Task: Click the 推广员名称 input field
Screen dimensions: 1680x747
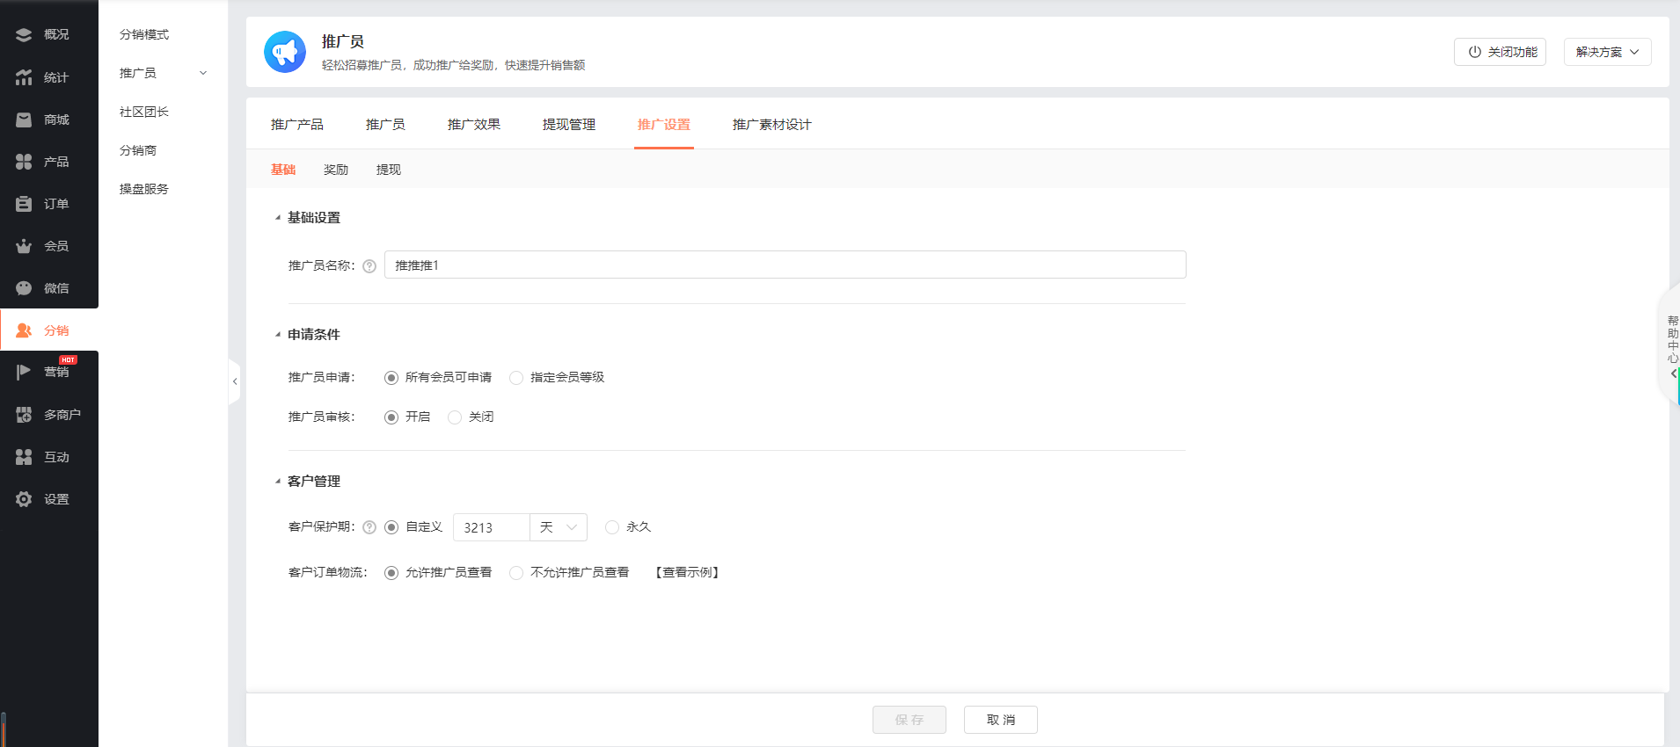Action: tap(785, 265)
